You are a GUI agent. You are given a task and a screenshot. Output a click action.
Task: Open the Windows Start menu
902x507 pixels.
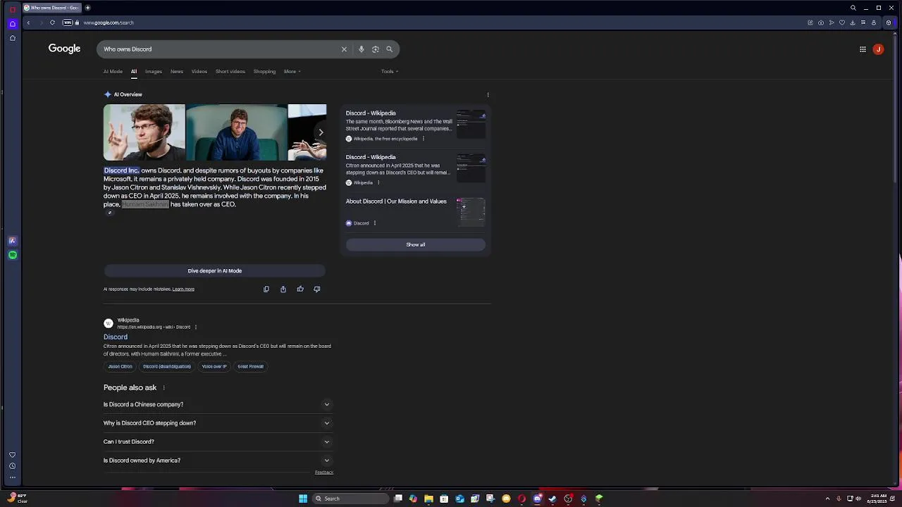tap(303, 499)
